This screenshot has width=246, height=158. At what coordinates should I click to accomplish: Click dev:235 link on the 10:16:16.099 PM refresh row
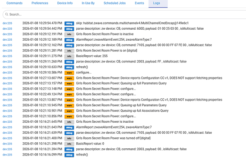pos(7,154)
